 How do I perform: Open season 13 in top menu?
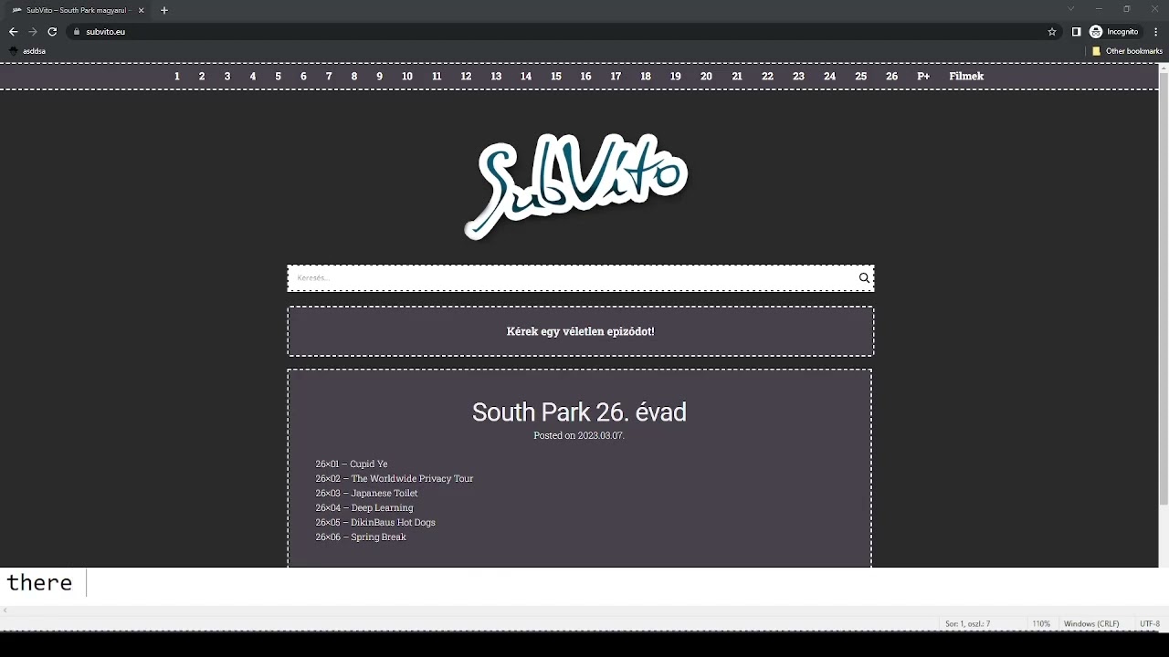[x=496, y=76]
